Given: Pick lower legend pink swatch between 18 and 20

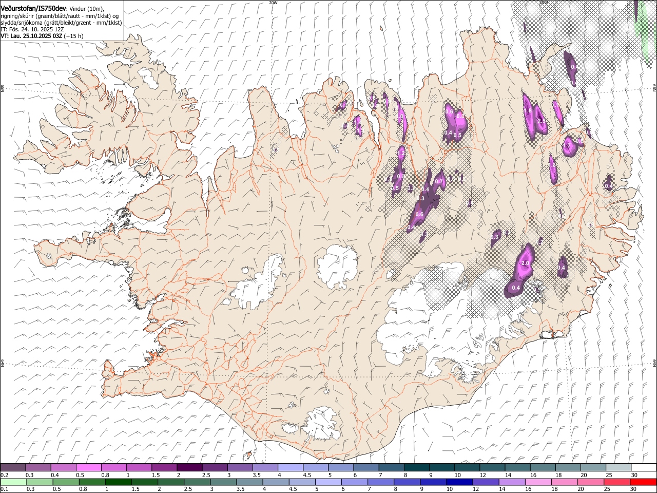Looking at the screenshot, I should click(564, 482).
